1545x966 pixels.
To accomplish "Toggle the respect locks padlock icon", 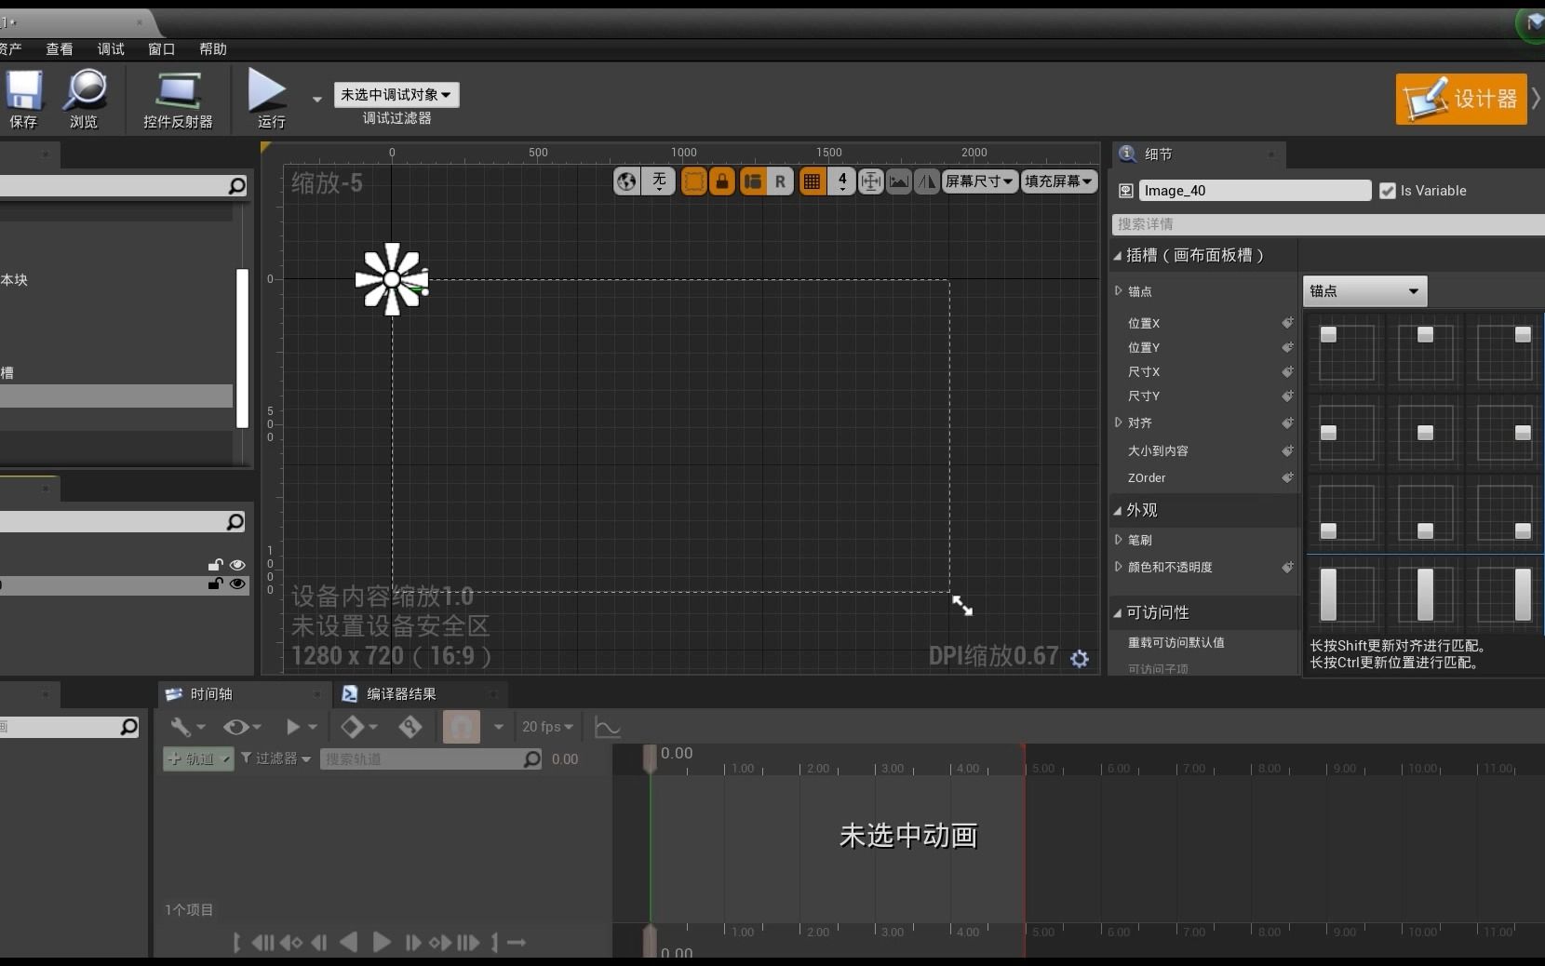I will pyautogui.click(x=722, y=181).
